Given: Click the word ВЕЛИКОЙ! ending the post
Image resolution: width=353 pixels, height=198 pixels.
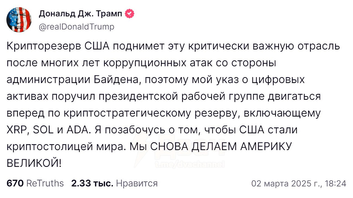Looking at the screenshot, I should [34, 163].
